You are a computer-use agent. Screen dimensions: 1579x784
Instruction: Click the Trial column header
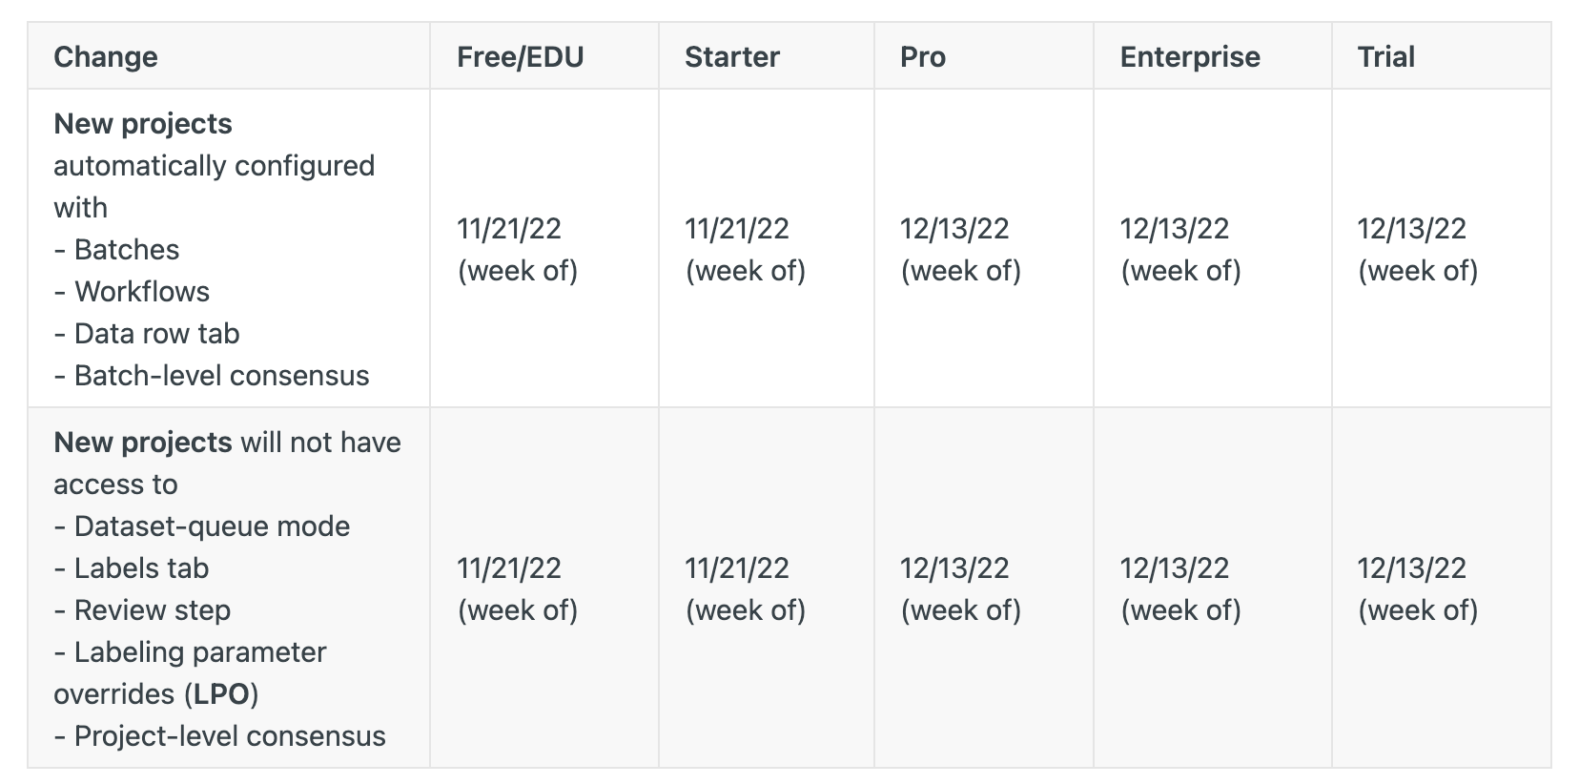(1386, 57)
